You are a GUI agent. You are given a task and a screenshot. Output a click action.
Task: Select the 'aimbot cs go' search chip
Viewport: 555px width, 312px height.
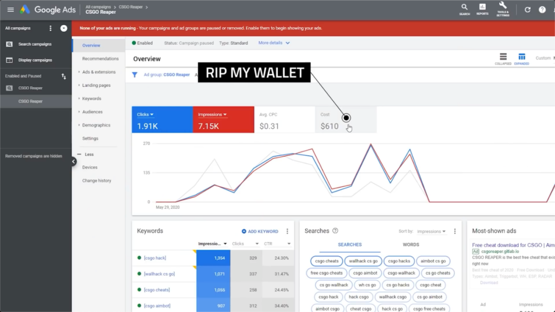coord(433,261)
